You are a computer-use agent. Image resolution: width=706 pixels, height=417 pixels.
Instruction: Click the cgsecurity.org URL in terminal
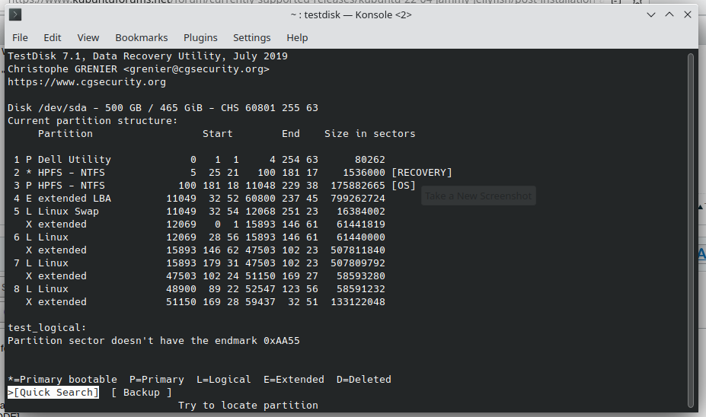pyautogui.click(x=87, y=82)
